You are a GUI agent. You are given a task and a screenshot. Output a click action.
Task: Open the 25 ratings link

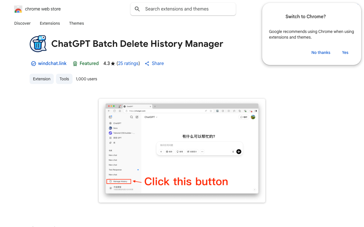[x=128, y=64]
